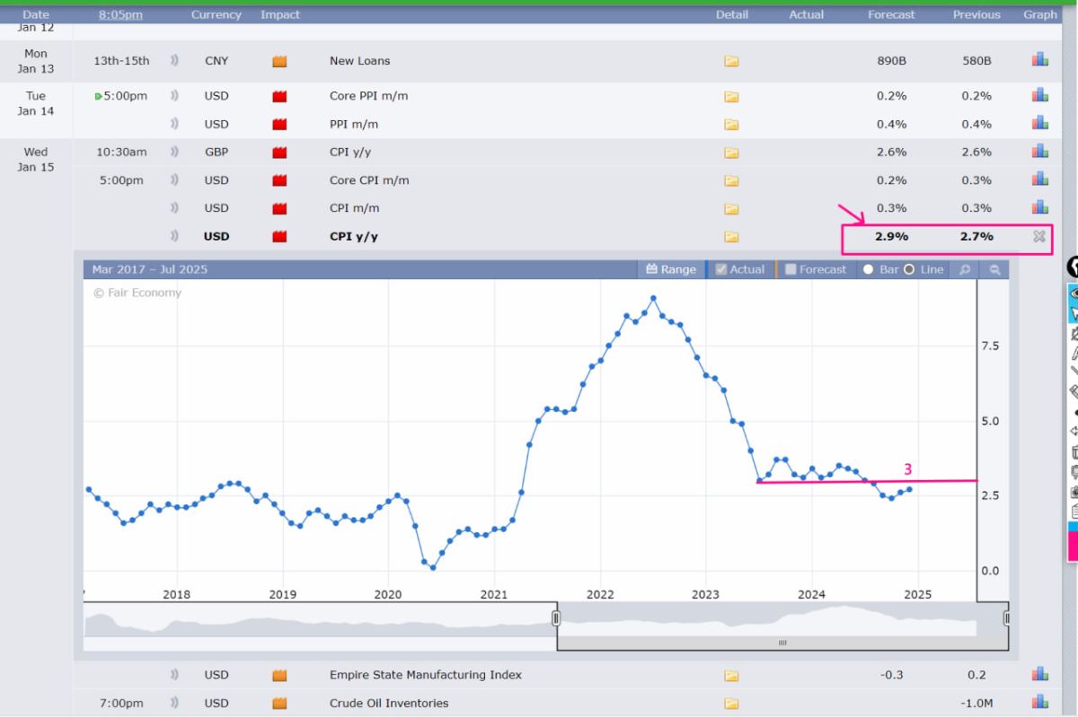Select the Line chart radio button
Image resolution: width=1078 pixels, height=717 pixels.
(x=909, y=269)
